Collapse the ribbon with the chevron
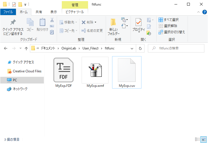Viewport: 208px width, 143px height. 198,12
